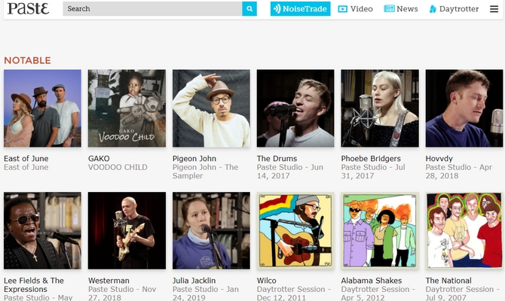This screenshot has height=301, width=505.
Task: Click 'Pigeon John - The Sampler' subtitle
Action: click(x=206, y=172)
